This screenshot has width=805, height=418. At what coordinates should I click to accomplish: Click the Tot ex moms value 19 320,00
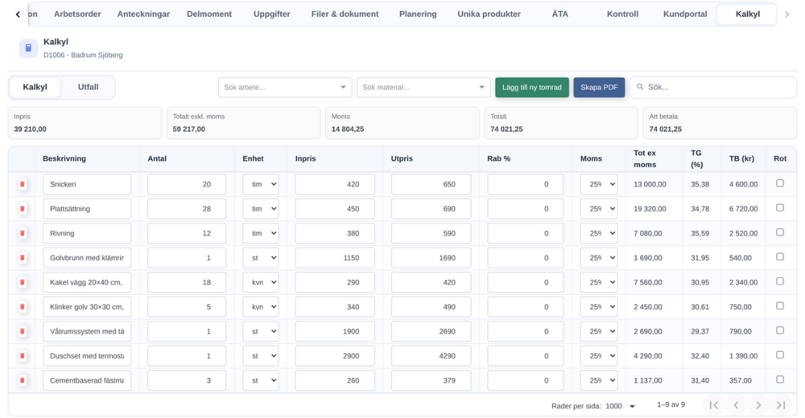click(x=650, y=209)
